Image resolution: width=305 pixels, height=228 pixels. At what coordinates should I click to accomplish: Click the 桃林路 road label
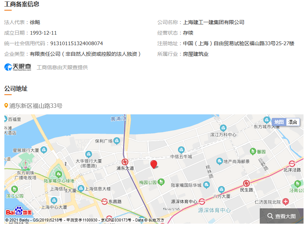tap(209, 172)
